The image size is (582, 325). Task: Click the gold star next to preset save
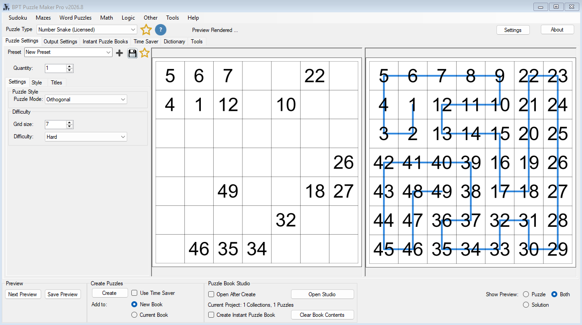[x=145, y=53]
